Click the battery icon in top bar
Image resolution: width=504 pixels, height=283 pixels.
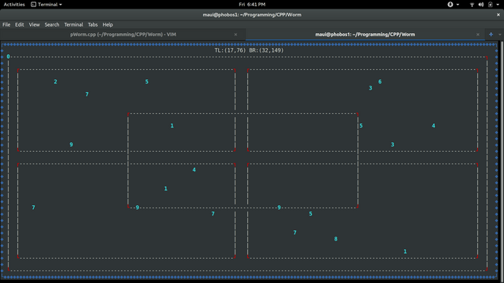(491, 5)
